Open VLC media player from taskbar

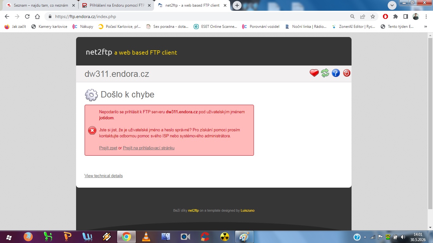[146, 237]
